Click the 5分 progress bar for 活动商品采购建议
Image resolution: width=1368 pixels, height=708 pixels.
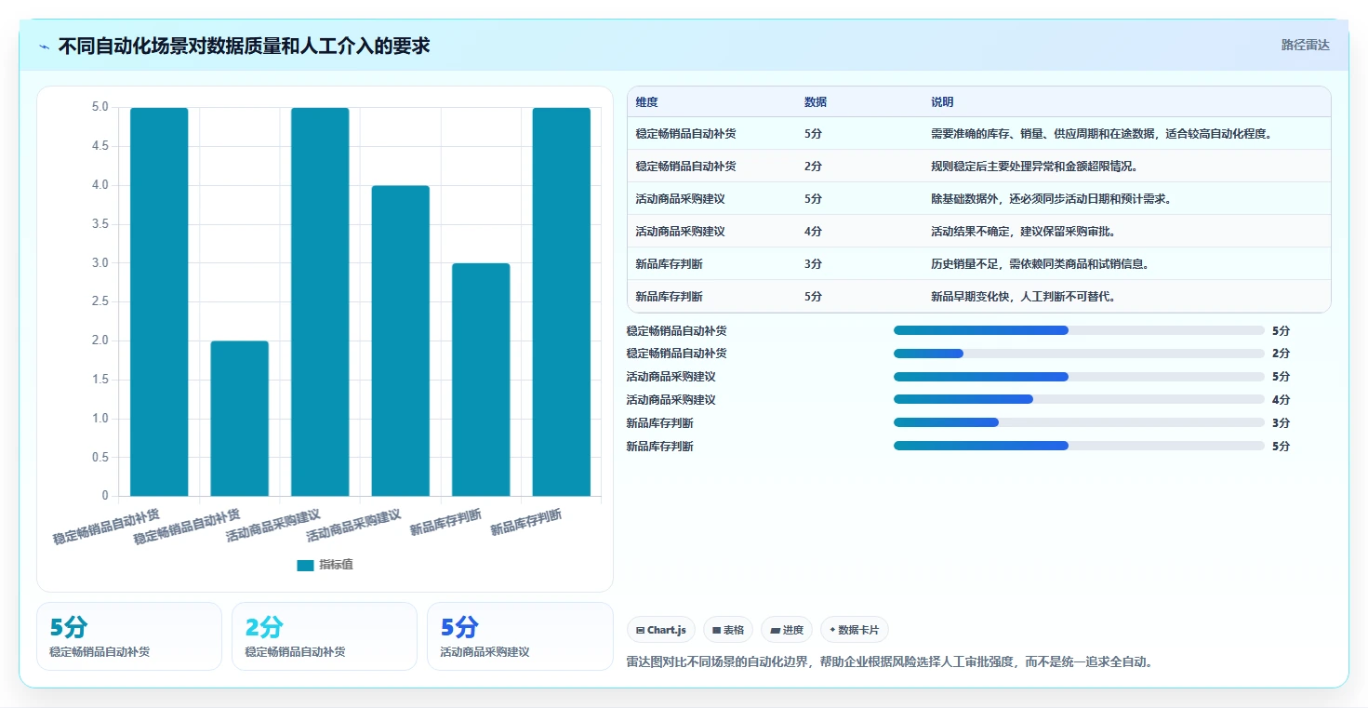pyautogui.click(x=1079, y=377)
